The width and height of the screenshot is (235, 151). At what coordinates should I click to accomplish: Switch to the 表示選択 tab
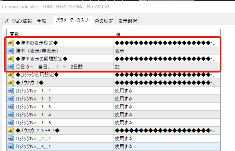pyautogui.click(x=127, y=21)
